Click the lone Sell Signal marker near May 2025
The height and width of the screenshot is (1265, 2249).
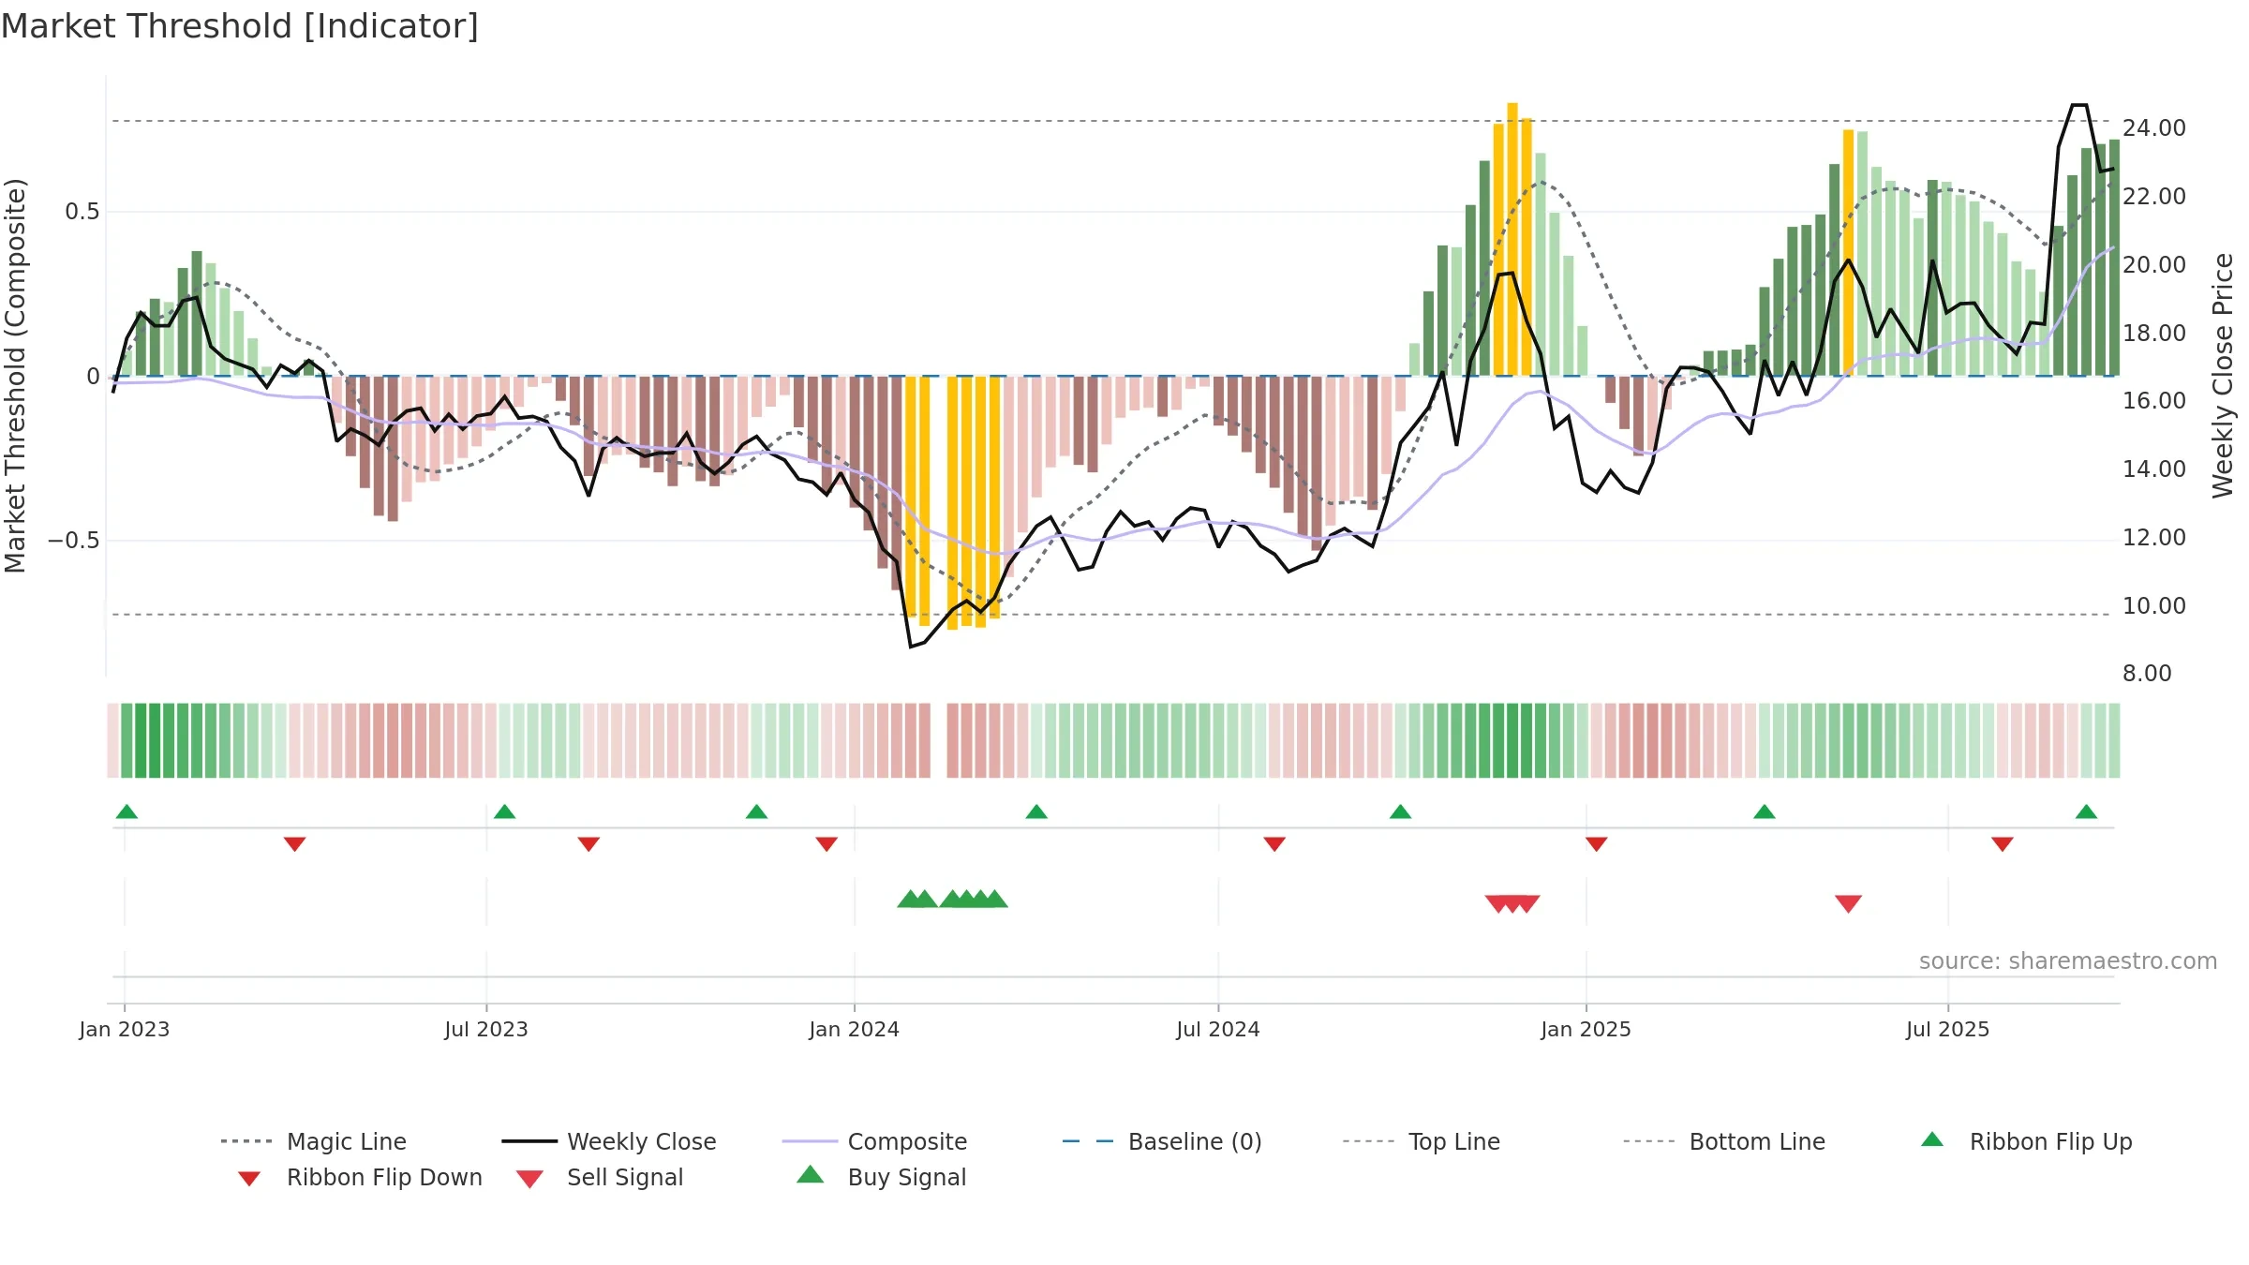pyautogui.click(x=1848, y=903)
